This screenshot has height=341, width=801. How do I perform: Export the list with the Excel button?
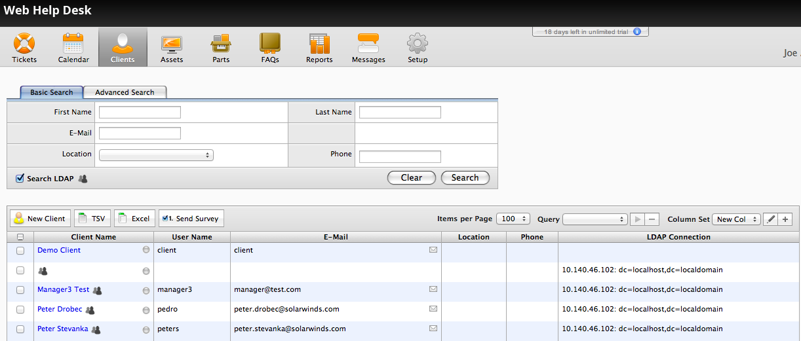click(134, 219)
